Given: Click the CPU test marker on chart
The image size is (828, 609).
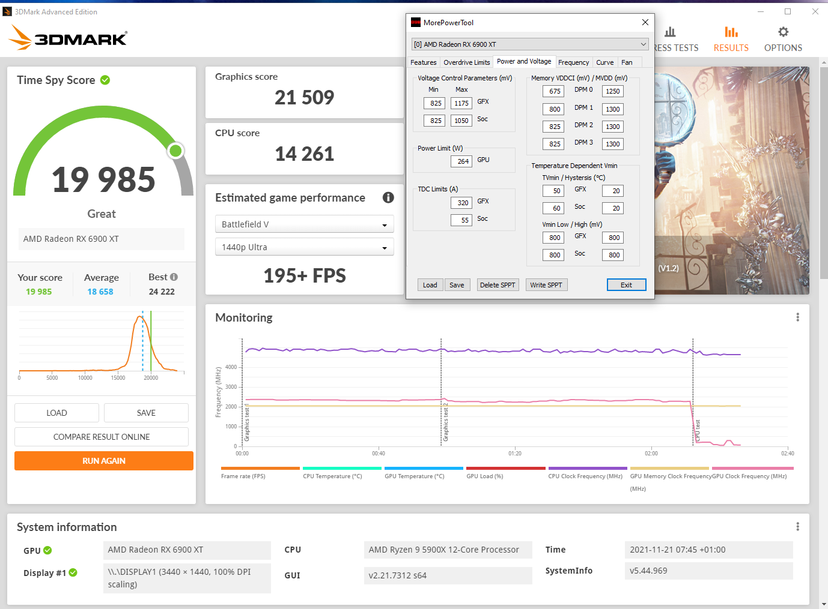Looking at the screenshot, I should tap(698, 430).
